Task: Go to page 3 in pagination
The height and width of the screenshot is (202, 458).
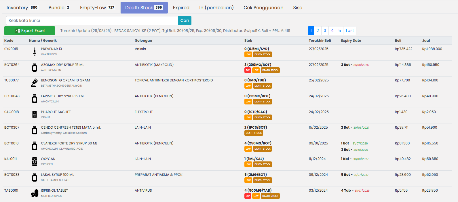Action: click(x=325, y=31)
